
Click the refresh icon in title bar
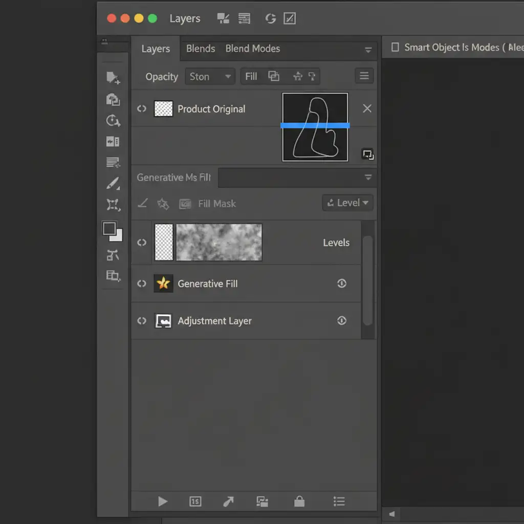pyautogui.click(x=270, y=19)
